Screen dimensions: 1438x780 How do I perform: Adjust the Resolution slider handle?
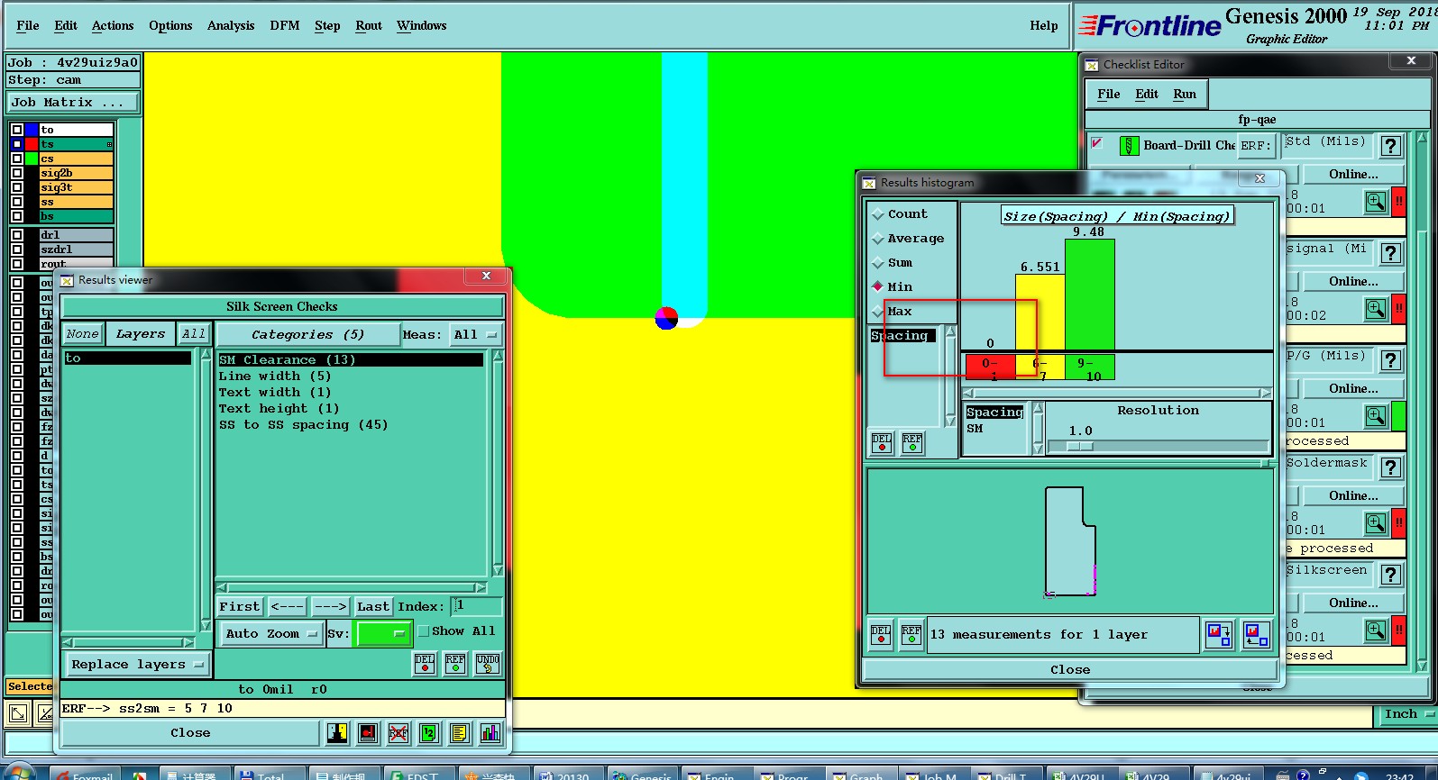tap(1080, 447)
